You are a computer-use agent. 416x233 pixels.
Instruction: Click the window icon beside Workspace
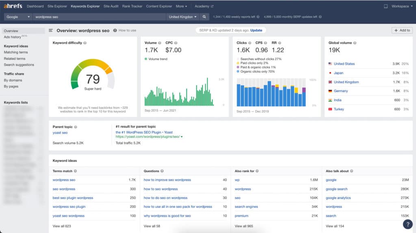[386, 6]
